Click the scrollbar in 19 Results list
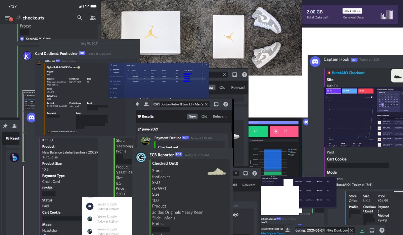Screen dimensions: 403x235 tap(231, 128)
